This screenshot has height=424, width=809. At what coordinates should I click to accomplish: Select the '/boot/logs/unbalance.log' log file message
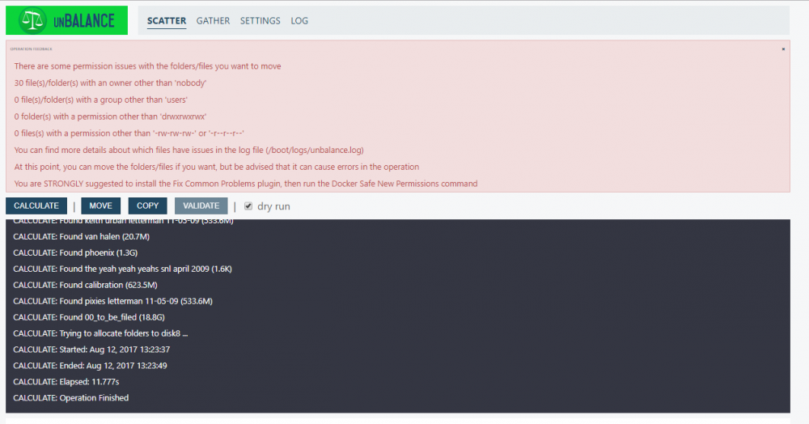[x=188, y=151]
